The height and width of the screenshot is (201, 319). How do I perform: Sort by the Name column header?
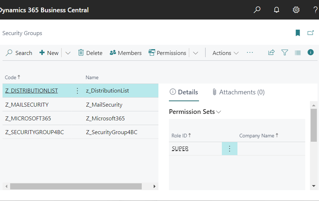click(x=92, y=77)
